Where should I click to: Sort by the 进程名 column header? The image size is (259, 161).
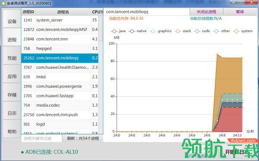coord(63,12)
